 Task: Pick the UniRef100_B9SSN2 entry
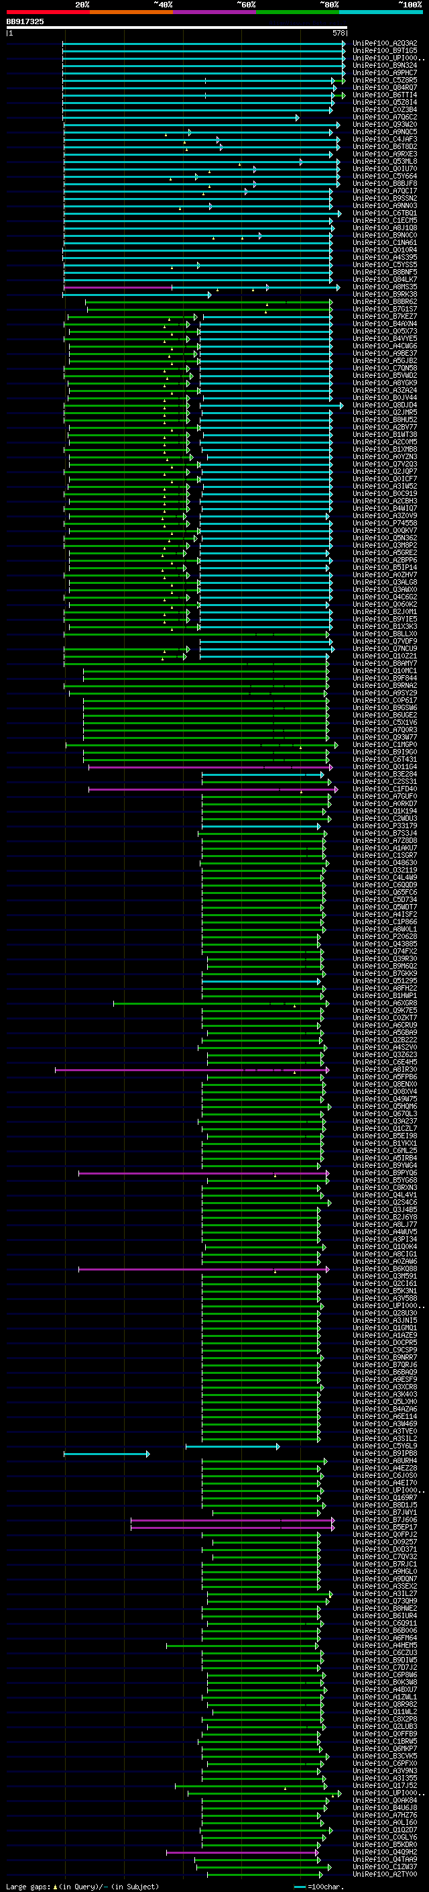pos(385,198)
